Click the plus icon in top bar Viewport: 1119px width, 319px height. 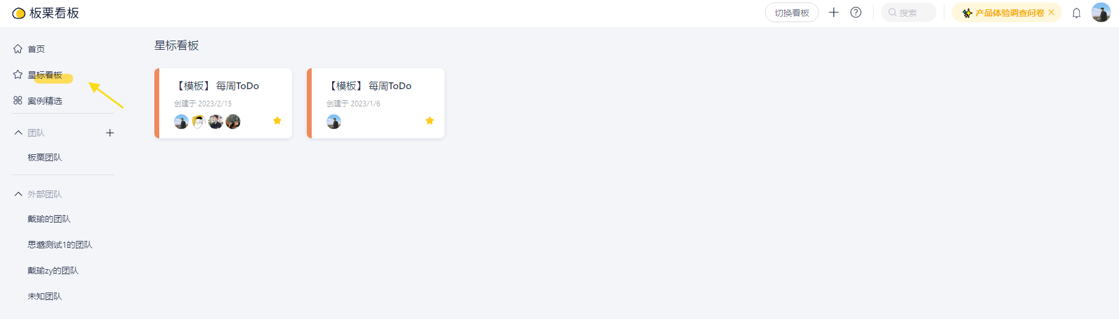point(834,12)
